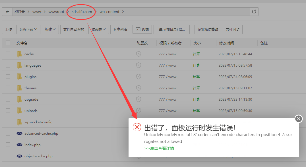Refresh the file list with reload icon
Screen dimensions: 306x167
[254, 12]
